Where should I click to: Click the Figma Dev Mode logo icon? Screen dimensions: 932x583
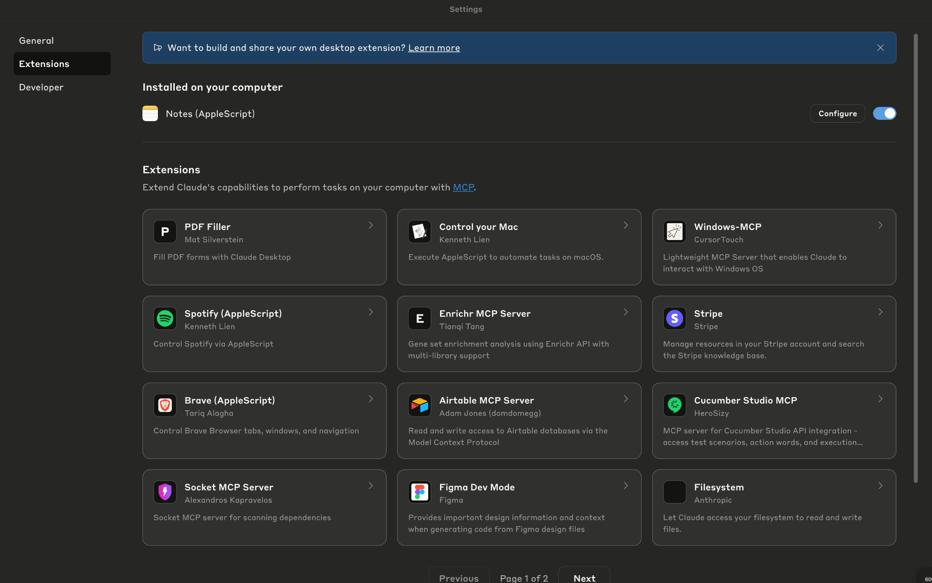[x=420, y=492]
